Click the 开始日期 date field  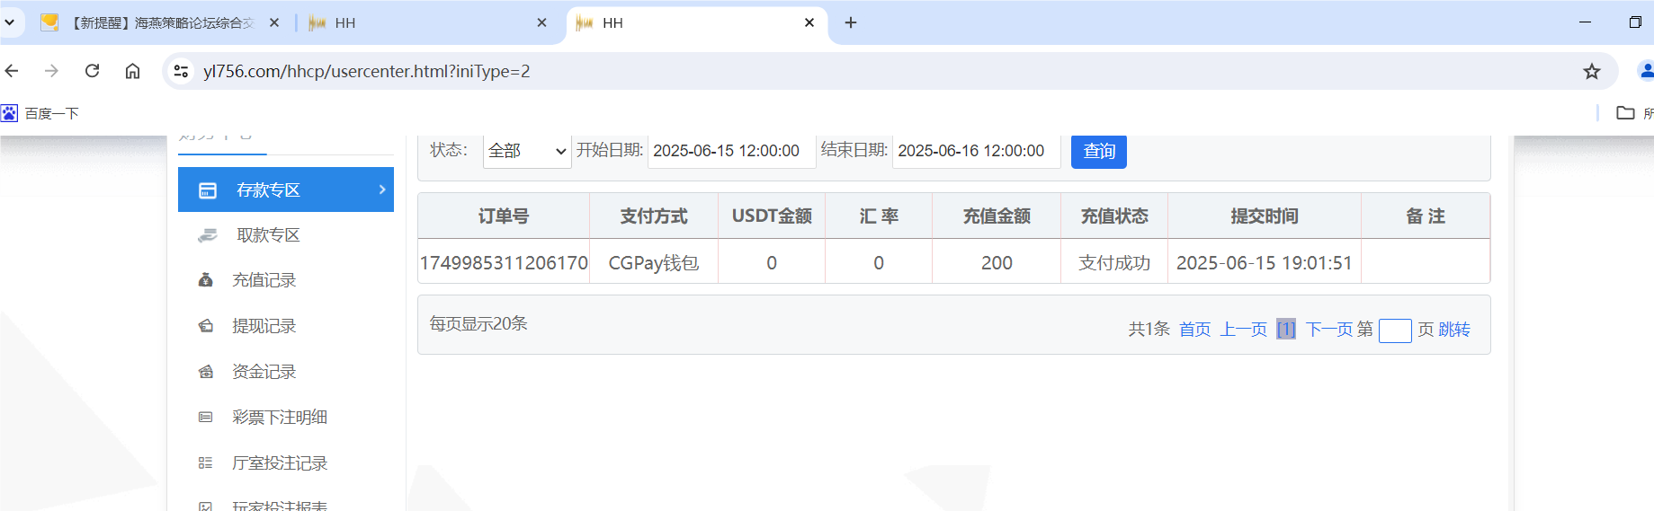pyautogui.click(x=731, y=151)
